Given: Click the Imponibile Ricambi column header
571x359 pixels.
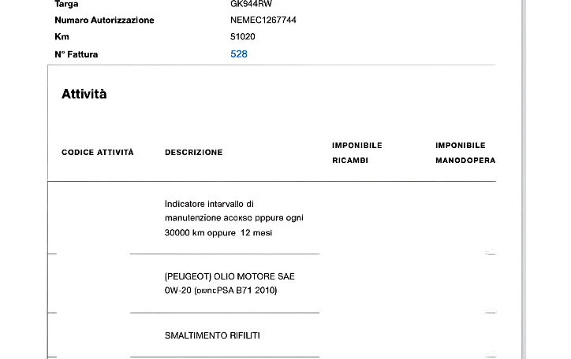Looking at the screenshot, I should tap(357, 153).
